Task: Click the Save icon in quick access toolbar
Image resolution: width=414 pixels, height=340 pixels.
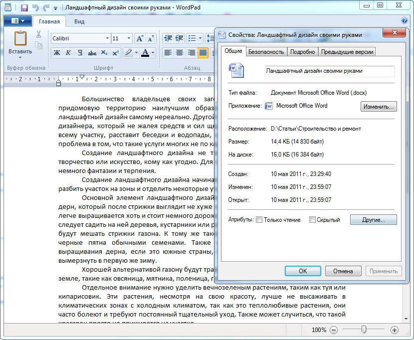Action: [x=24, y=8]
